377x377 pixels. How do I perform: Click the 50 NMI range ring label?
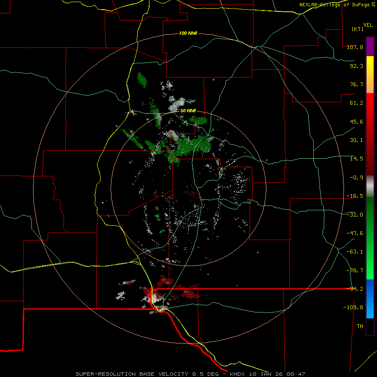tap(188, 111)
